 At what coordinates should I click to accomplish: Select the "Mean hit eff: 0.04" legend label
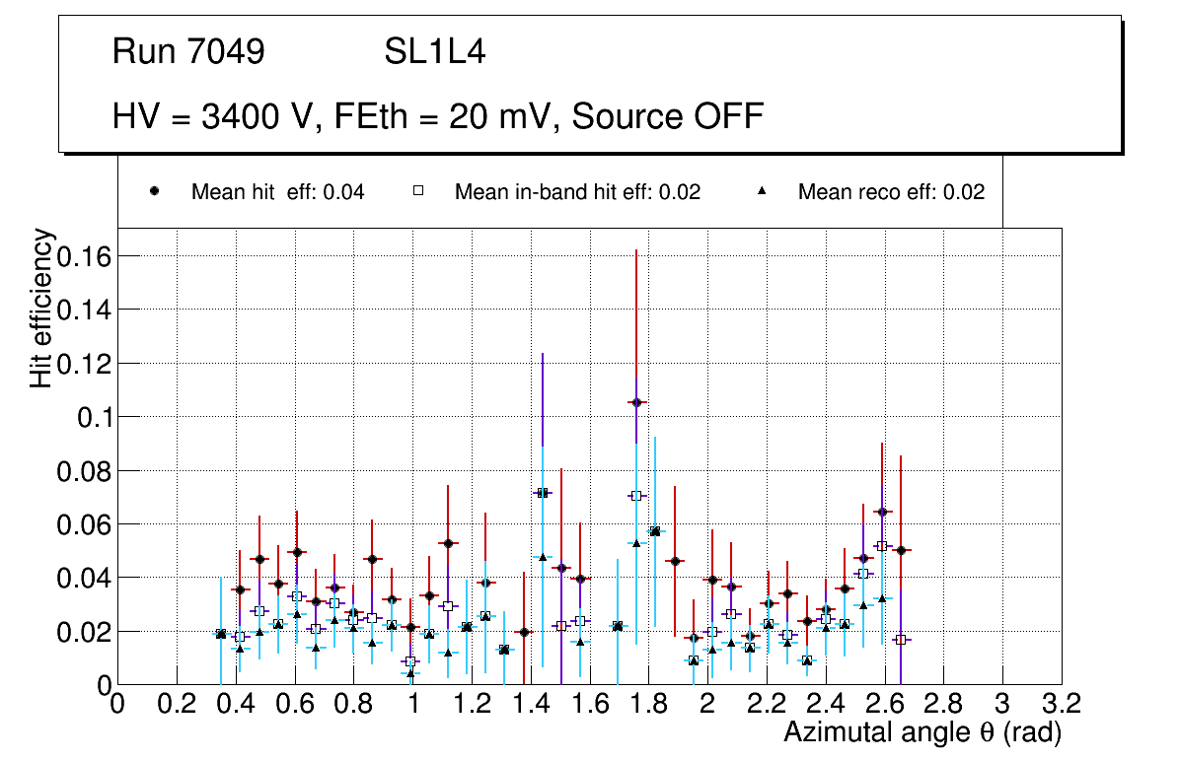point(277,192)
